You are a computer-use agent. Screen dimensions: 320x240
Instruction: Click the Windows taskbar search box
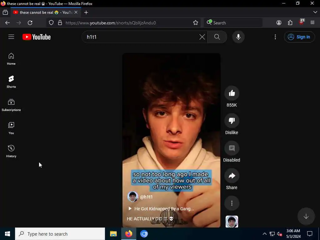[x=60, y=234]
